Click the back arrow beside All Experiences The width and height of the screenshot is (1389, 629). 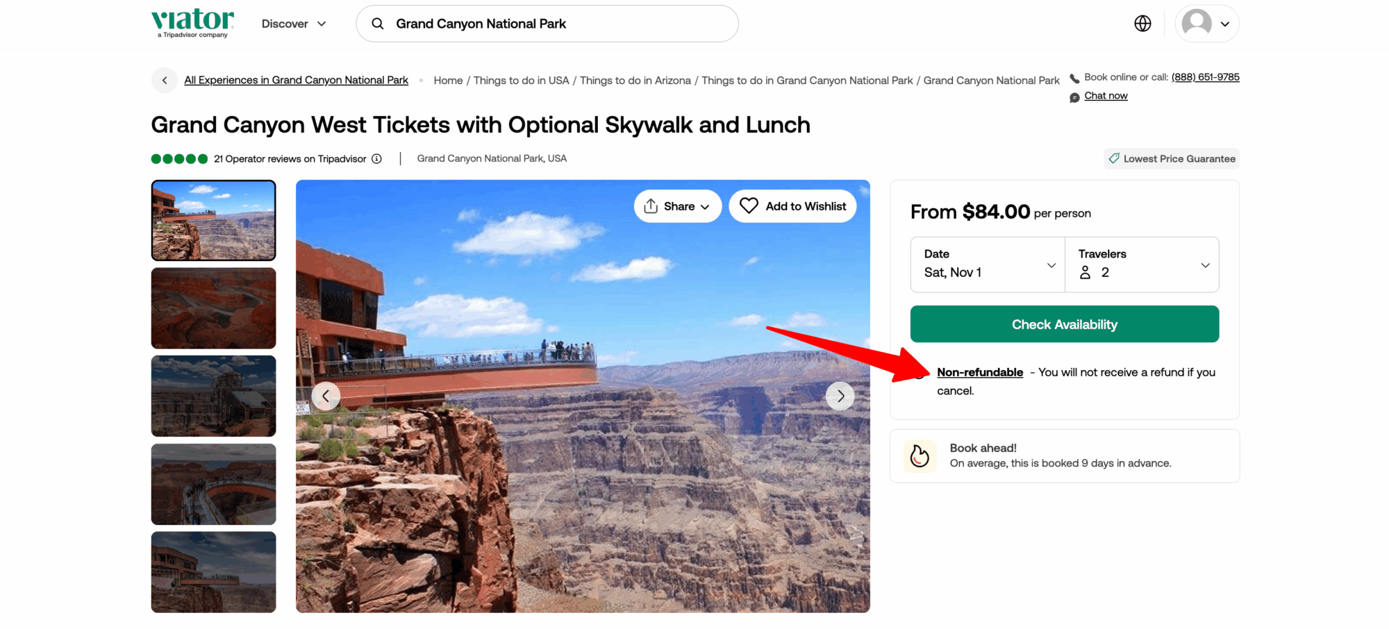coord(165,81)
